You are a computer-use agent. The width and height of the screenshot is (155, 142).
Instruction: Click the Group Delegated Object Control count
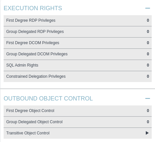148,122
